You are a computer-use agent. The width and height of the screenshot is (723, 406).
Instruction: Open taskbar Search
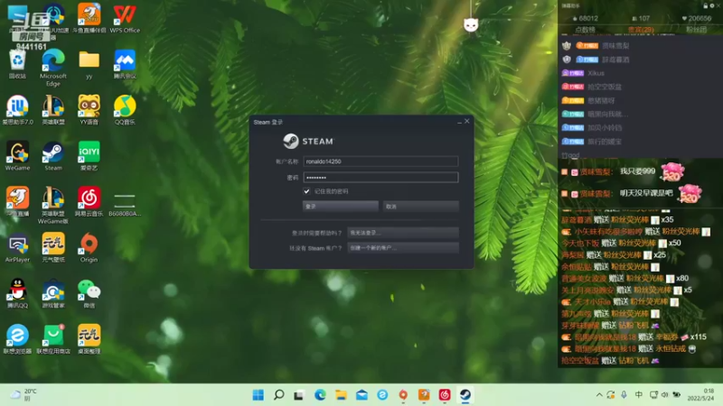[279, 395]
